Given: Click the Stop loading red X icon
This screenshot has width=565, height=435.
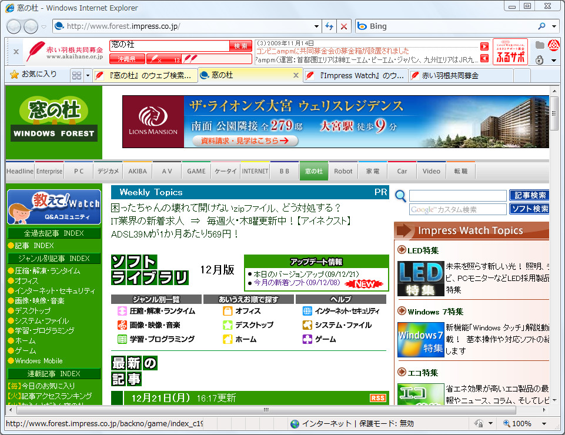Looking at the screenshot, I should (x=344, y=26).
